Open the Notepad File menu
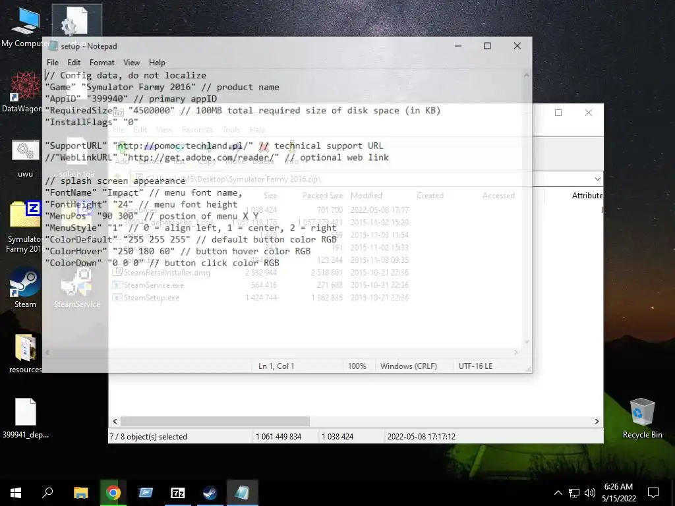 click(x=53, y=63)
